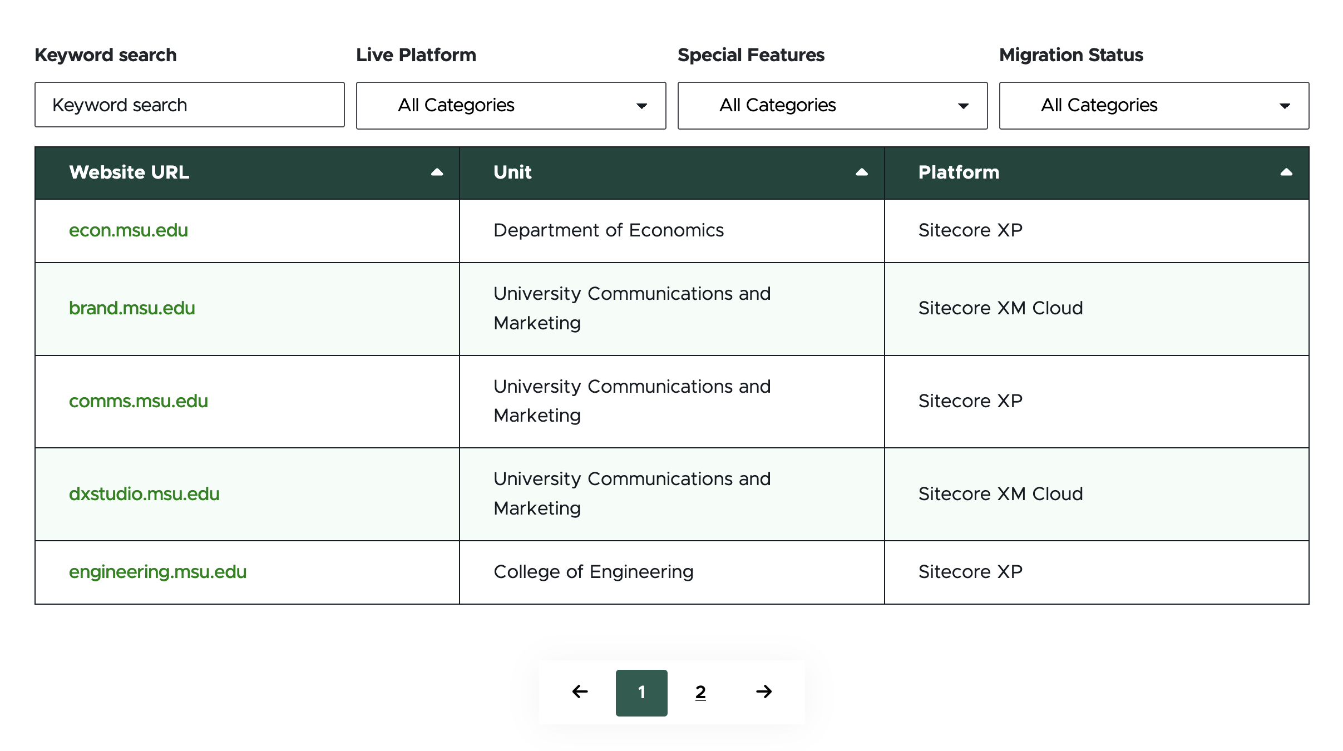Select Sitecore XP in comms.msu.edu row
The width and height of the screenshot is (1343, 751).
(x=1097, y=402)
